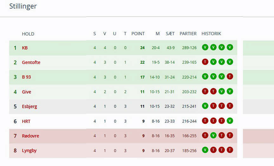Open the KB team link
274x166 pixels.
click(x=25, y=48)
